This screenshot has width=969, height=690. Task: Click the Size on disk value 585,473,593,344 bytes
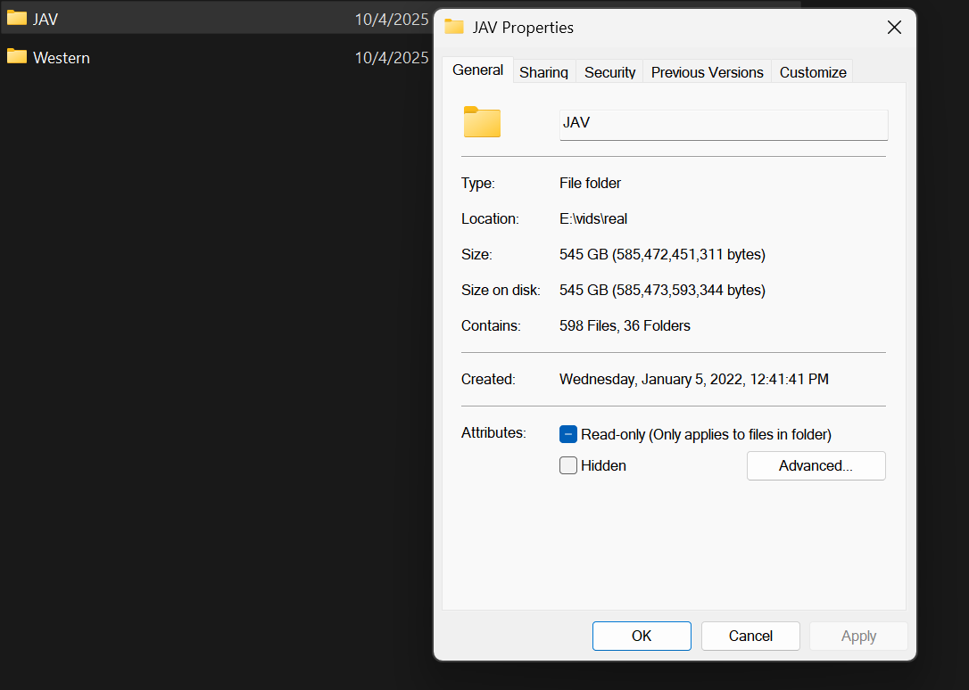click(x=662, y=291)
